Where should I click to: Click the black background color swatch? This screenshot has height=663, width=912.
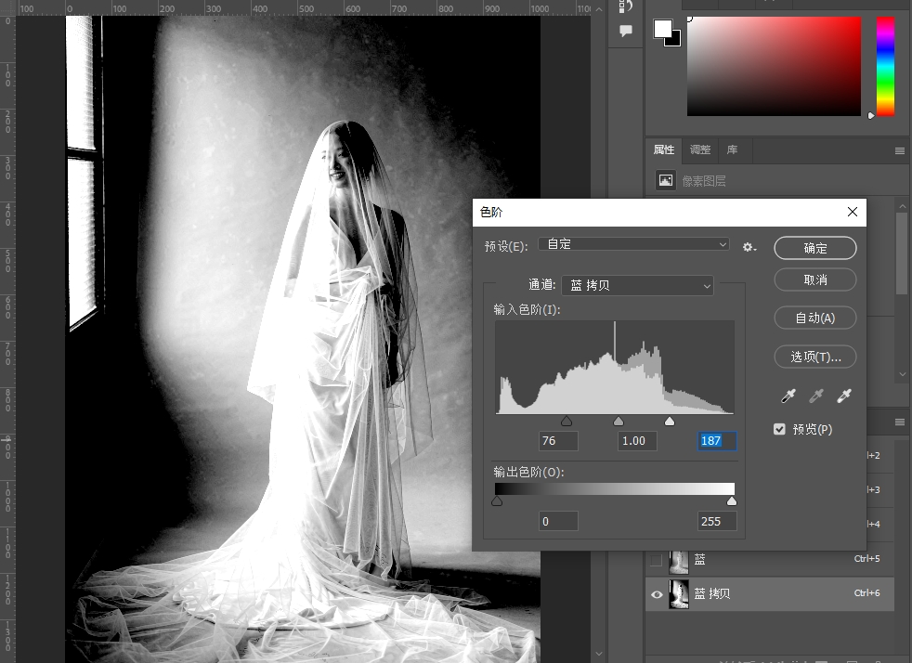(x=675, y=41)
